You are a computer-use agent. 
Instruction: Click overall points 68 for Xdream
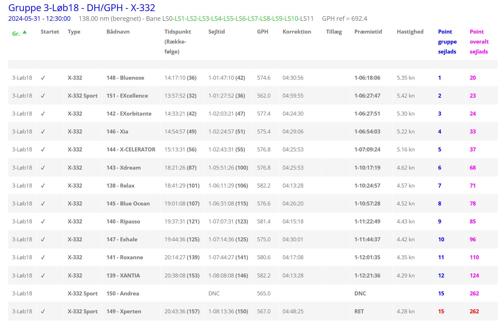(x=473, y=168)
